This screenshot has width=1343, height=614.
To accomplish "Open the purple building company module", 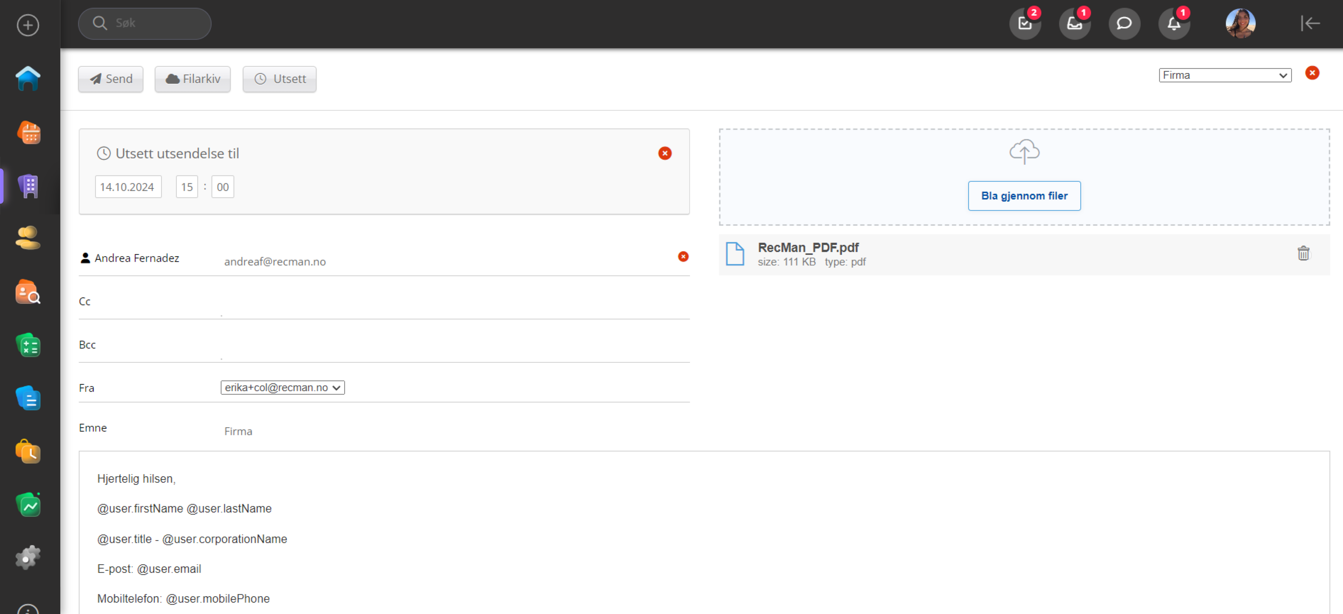I will pos(29,186).
